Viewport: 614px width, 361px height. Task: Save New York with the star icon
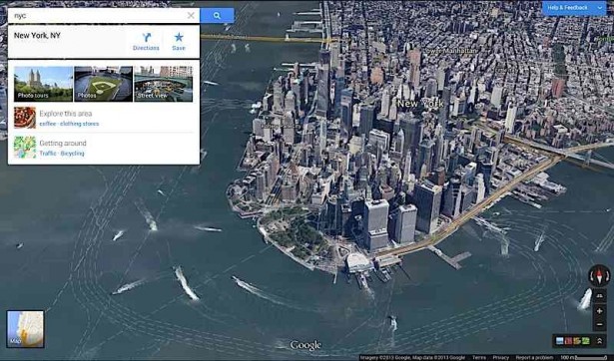click(x=179, y=42)
